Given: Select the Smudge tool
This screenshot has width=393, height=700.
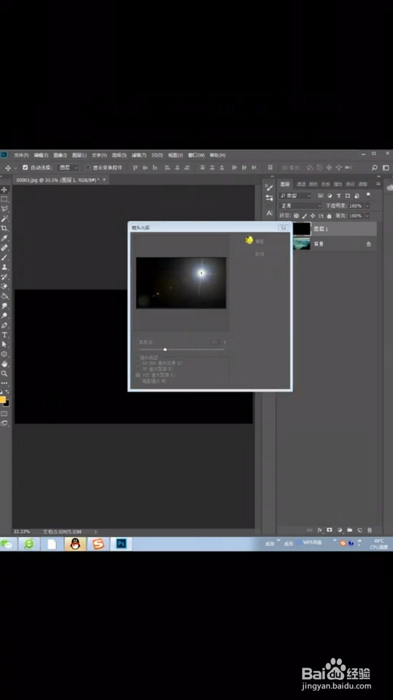Looking at the screenshot, I should (4, 306).
